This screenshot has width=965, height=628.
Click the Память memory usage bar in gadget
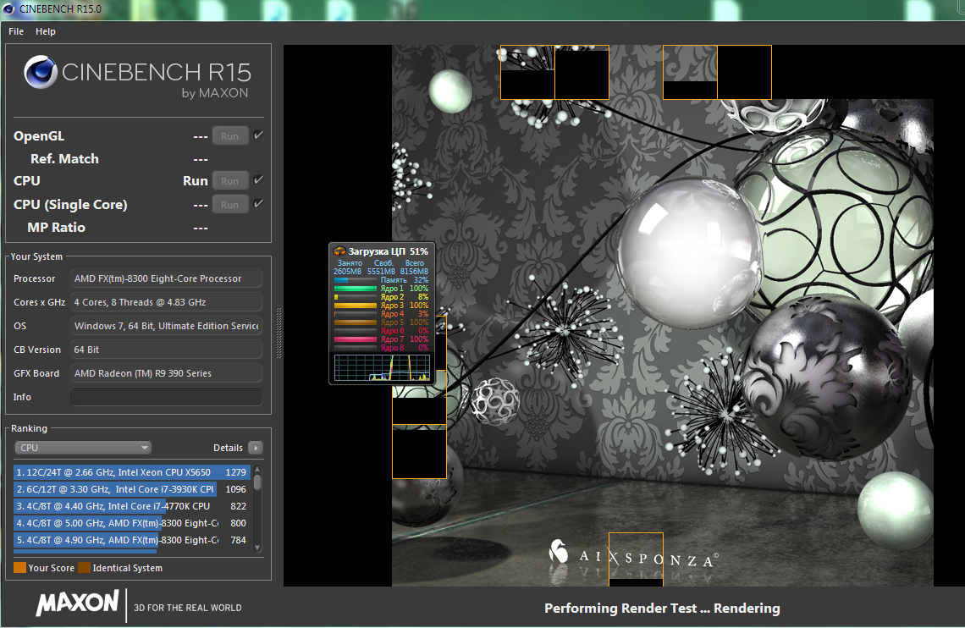click(x=356, y=280)
